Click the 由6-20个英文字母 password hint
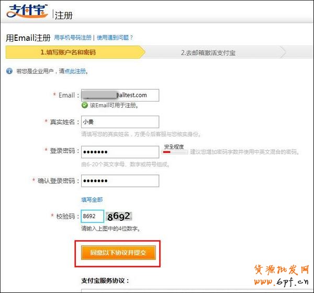314x293 pixels. click(126, 164)
